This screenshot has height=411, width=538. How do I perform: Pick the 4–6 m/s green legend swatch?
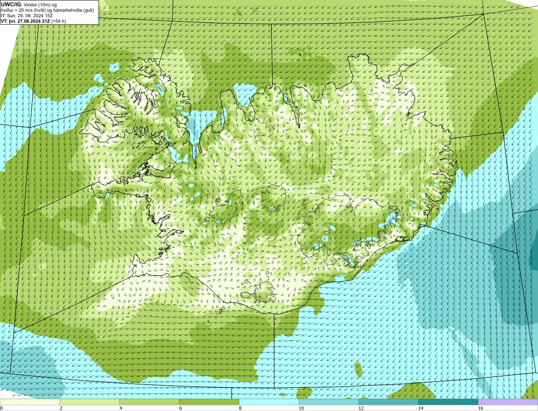coord(150,402)
